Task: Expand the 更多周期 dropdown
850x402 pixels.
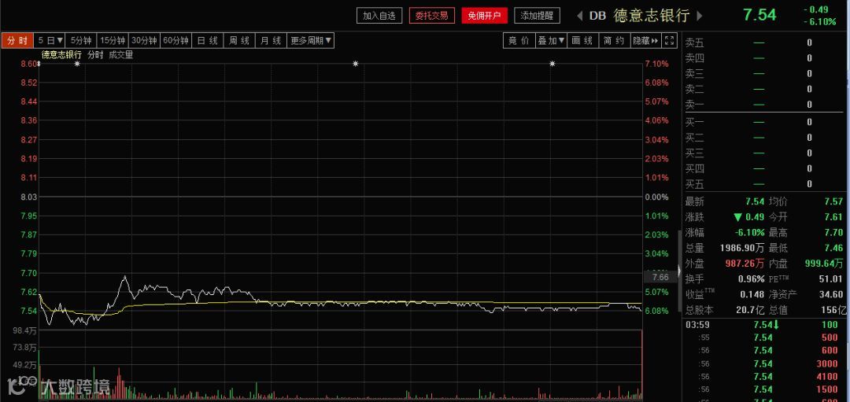Action: coord(311,41)
